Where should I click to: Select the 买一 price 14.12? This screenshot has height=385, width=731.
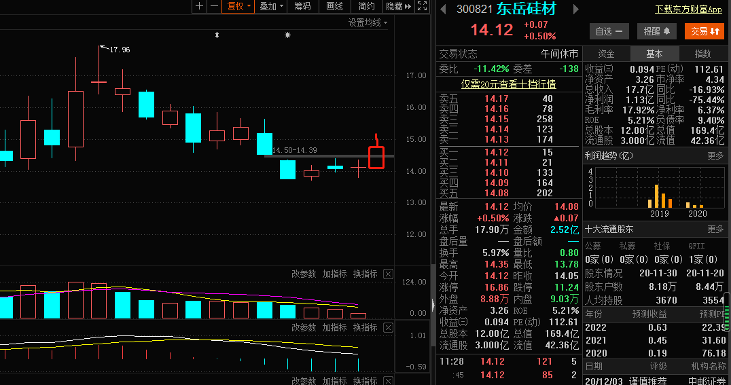[496, 152]
